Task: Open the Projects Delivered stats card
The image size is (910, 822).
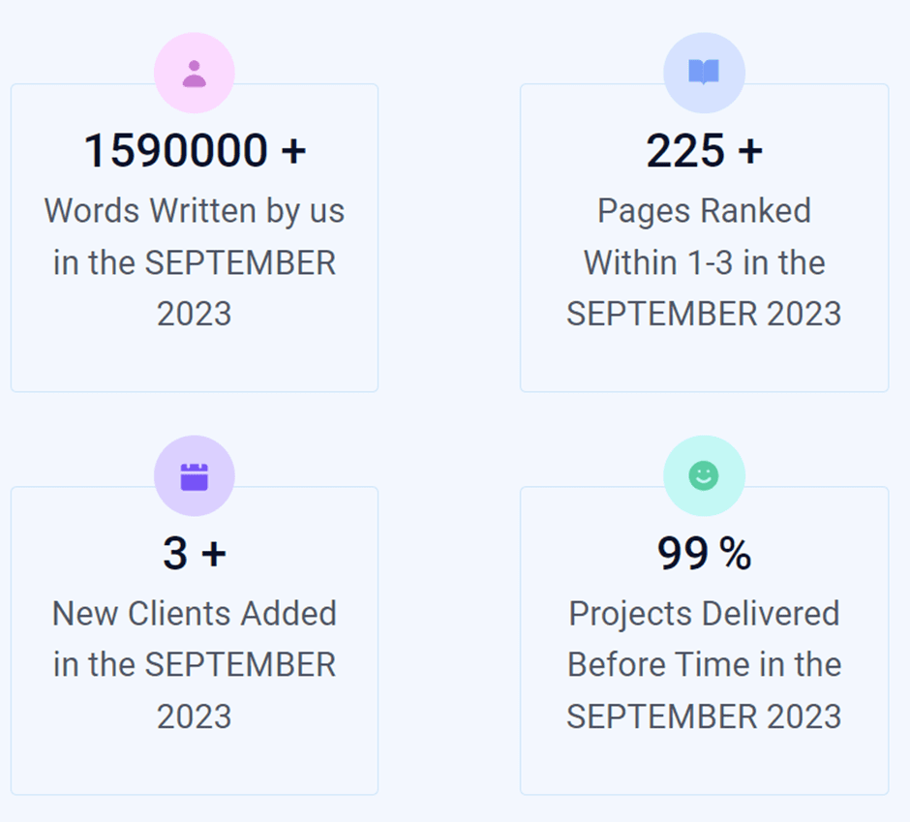Action: pos(704,640)
